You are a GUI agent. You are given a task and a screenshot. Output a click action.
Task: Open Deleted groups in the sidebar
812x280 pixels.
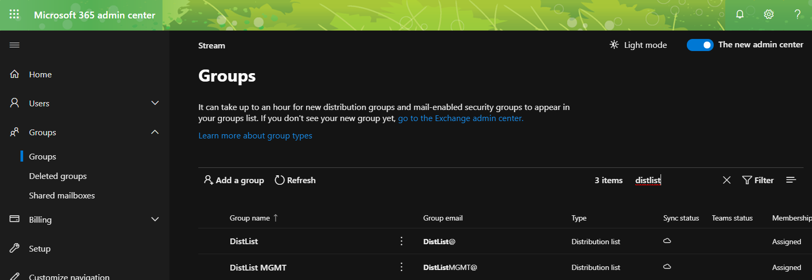tap(58, 176)
